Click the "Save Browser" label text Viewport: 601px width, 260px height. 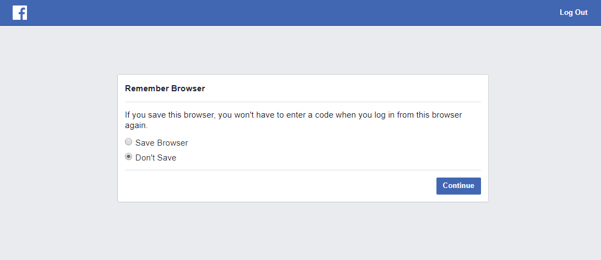coord(161,143)
